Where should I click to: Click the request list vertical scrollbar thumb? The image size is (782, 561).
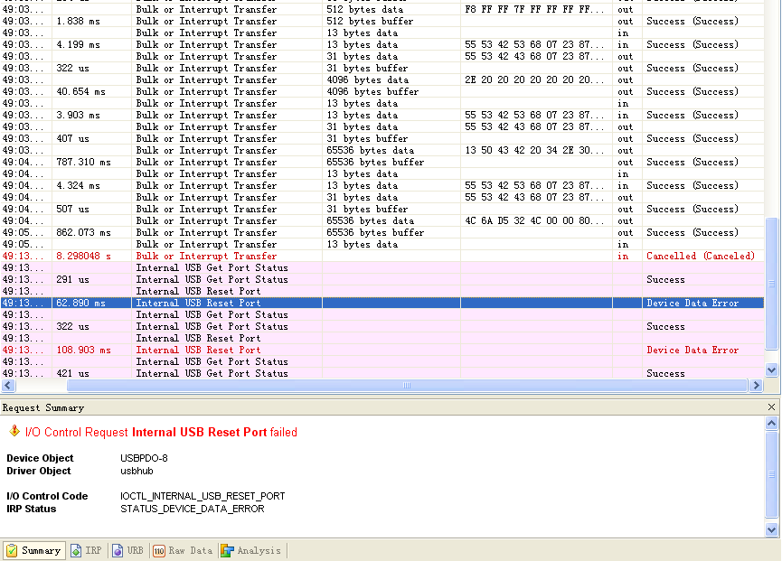[771, 284]
